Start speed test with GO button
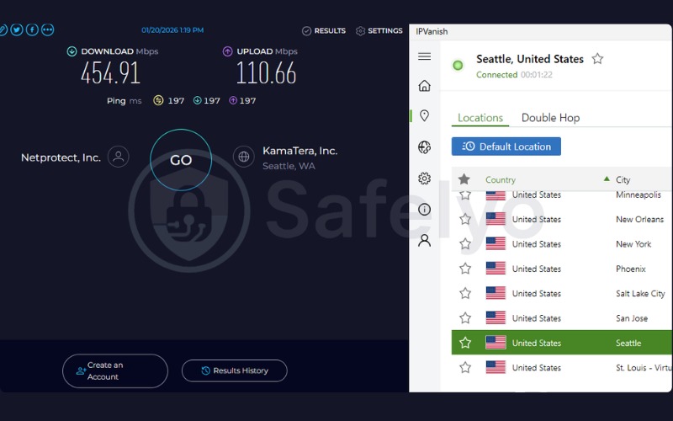The width and height of the screenshot is (673, 421). coord(181,160)
